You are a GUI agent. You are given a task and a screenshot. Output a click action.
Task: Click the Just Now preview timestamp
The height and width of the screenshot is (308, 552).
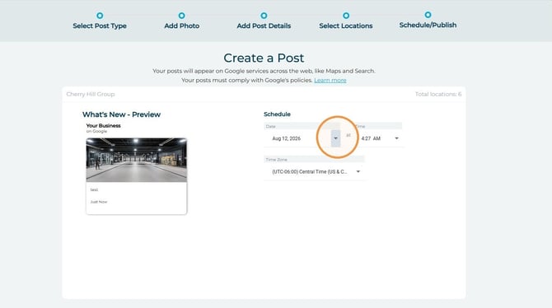pos(99,202)
